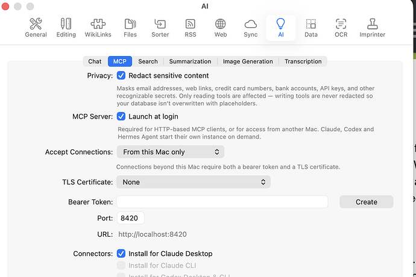Viewport: 416px width, 277px height.
Task: Toggle the Launch at login checkbox
Action: pyautogui.click(x=121, y=116)
